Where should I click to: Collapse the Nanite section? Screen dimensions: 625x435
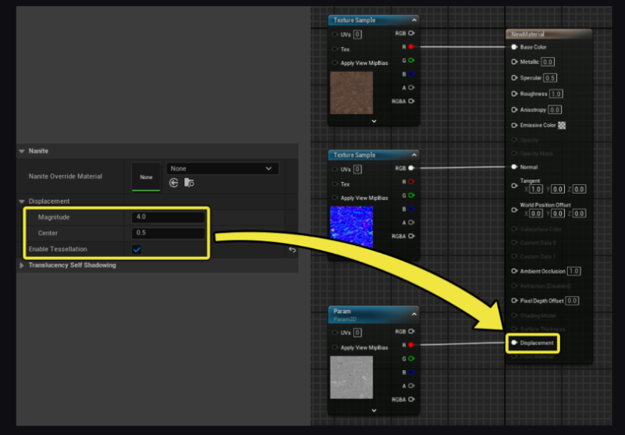click(22, 151)
